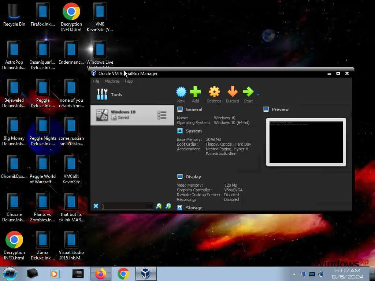This screenshot has height=281, width=375.
Task: Close the VM search bar
Action: (96, 206)
